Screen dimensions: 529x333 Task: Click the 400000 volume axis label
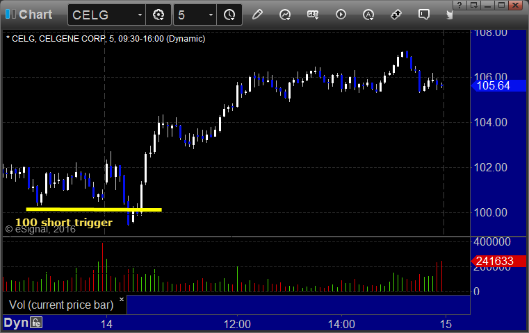point(492,241)
